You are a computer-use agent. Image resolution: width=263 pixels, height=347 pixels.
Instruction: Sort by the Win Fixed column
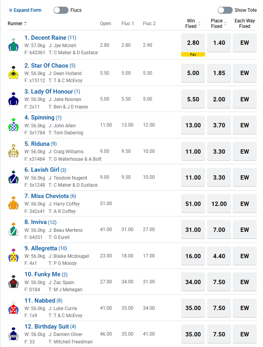tap(199, 24)
